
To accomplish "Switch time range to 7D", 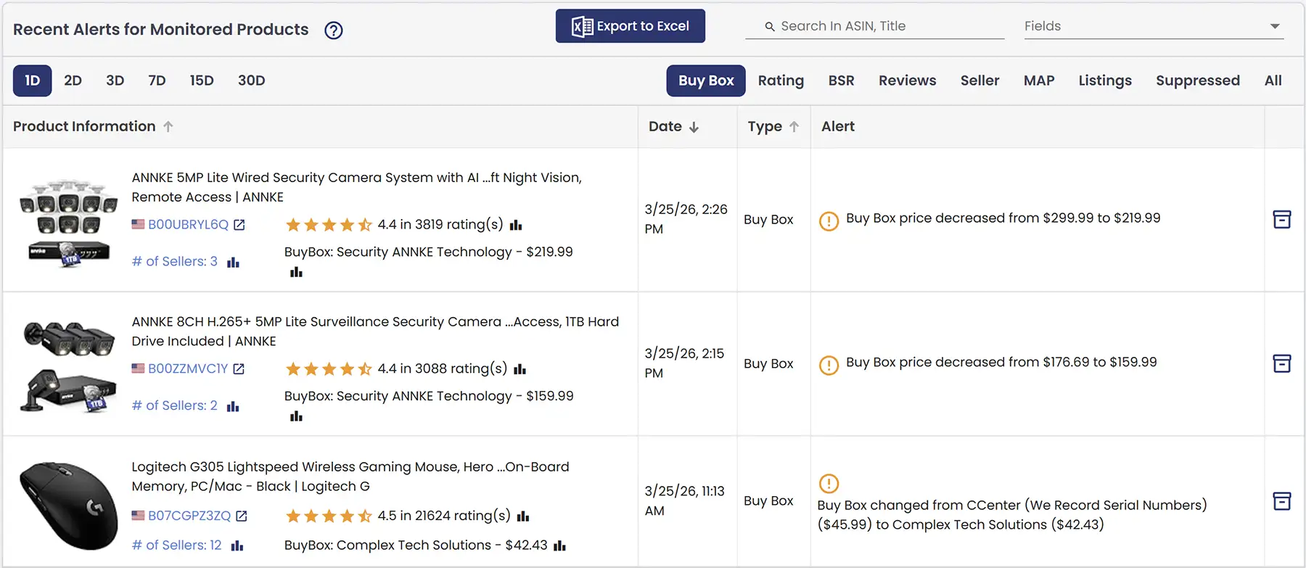I will point(157,81).
